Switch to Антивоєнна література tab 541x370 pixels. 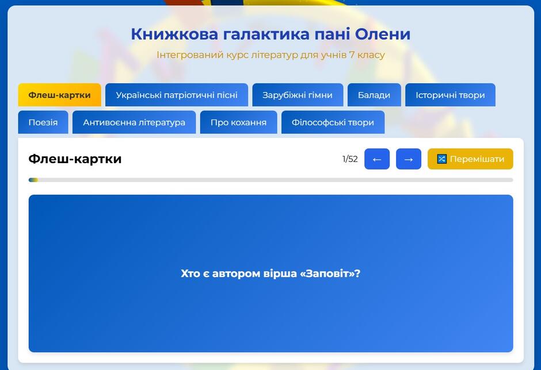coord(134,122)
